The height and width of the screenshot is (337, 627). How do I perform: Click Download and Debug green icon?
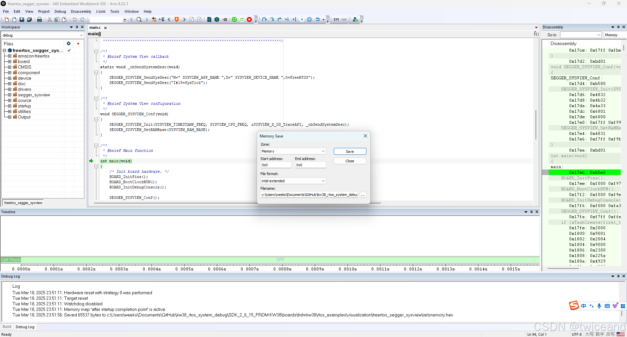pyautogui.click(x=234, y=20)
